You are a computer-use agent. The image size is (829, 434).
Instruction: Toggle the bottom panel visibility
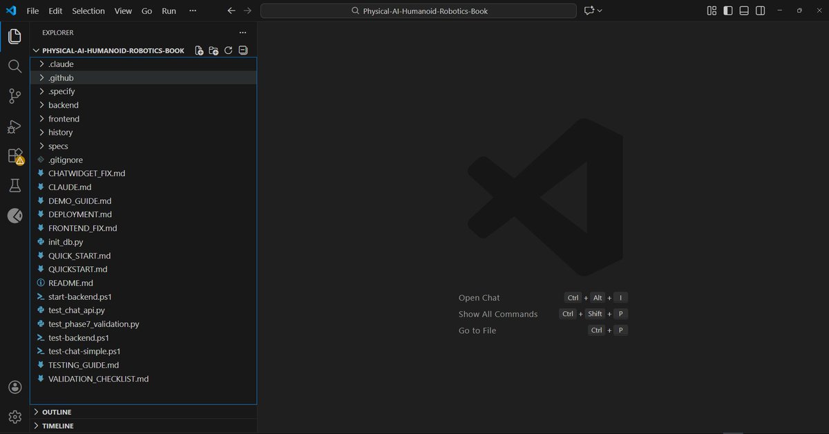(744, 11)
